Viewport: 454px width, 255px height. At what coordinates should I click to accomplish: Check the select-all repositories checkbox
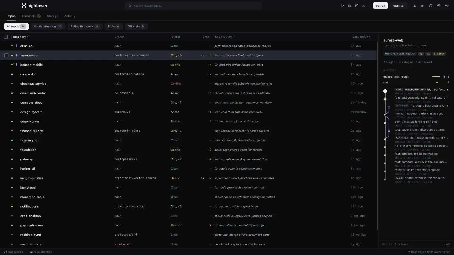pos(6,37)
